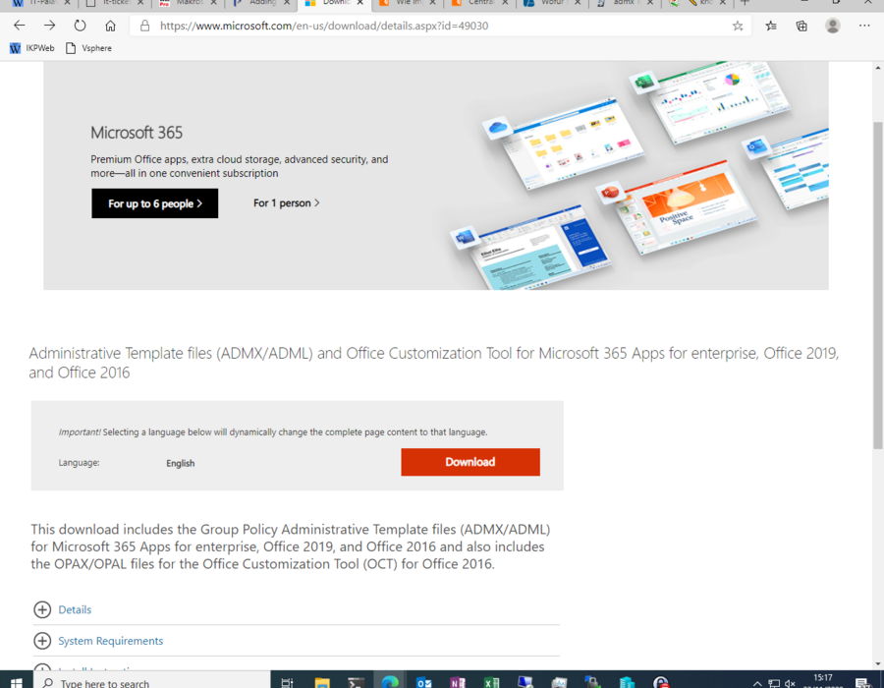The width and height of the screenshot is (884, 688).
Task: Open the Vsphere bookmark
Action: click(x=89, y=48)
